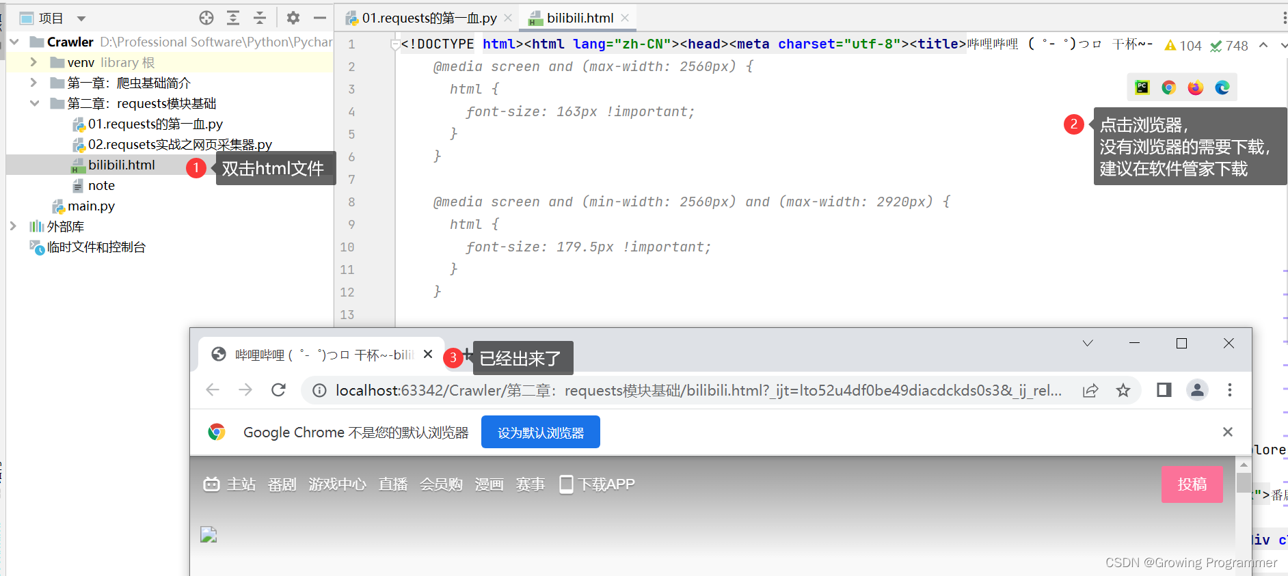Image resolution: width=1288 pixels, height=576 pixels.
Task: Open 会员购 link
Action: (x=441, y=484)
